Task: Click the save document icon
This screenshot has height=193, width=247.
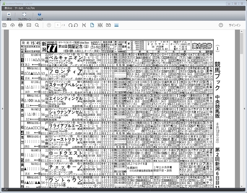Action: pos(4,25)
